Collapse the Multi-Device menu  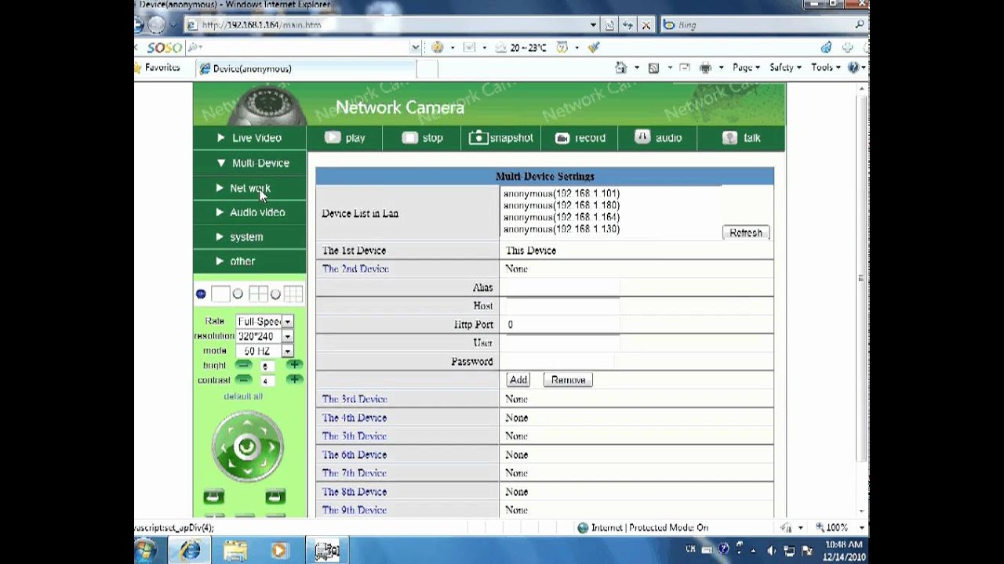pos(249,163)
